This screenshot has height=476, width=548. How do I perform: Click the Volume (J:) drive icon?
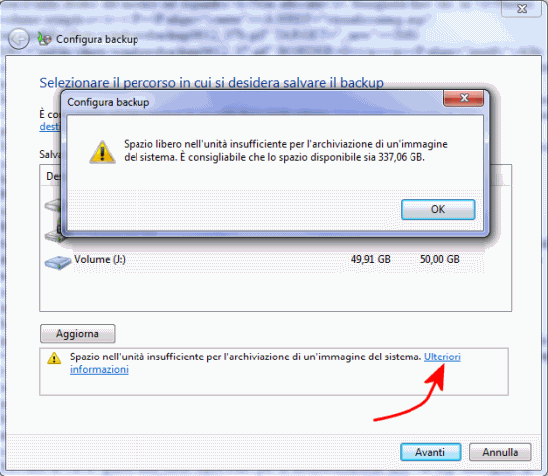(58, 262)
